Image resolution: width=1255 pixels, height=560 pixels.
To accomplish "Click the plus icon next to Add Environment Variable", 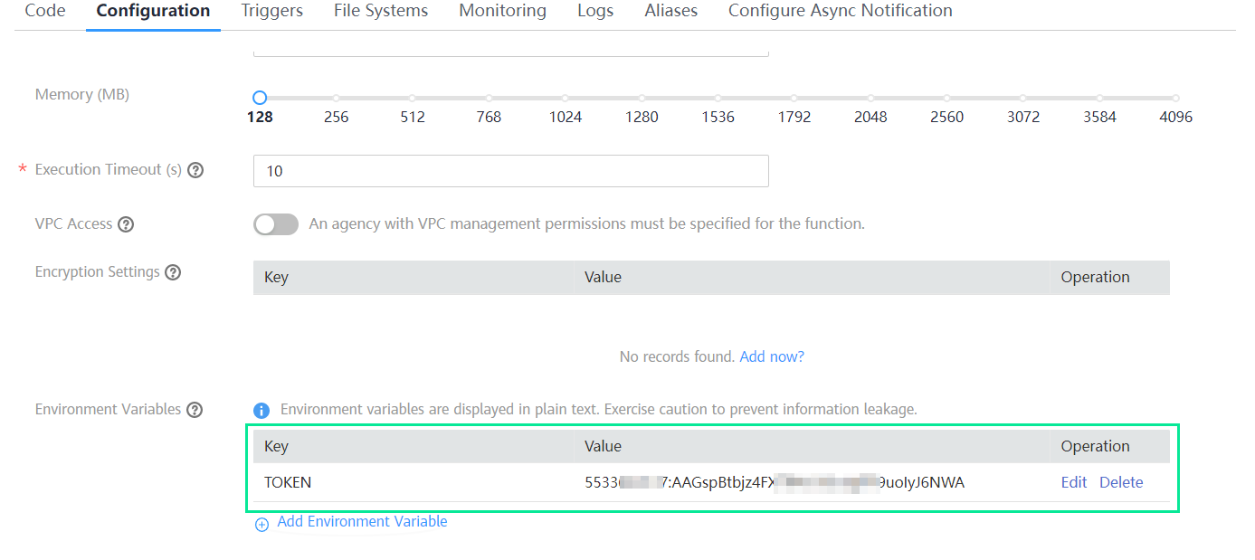I will coord(261,524).
